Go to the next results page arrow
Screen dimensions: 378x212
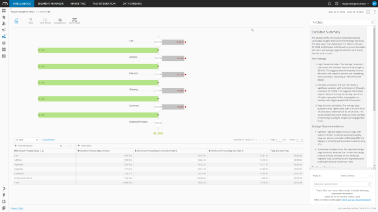(x=263, y=140)
